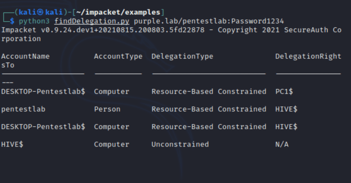Image resolution: width=351 pixels, height=183 pixels.
Task: Click HIVE$ in the pentestlab Person row
Action: (x=286, y=109)
